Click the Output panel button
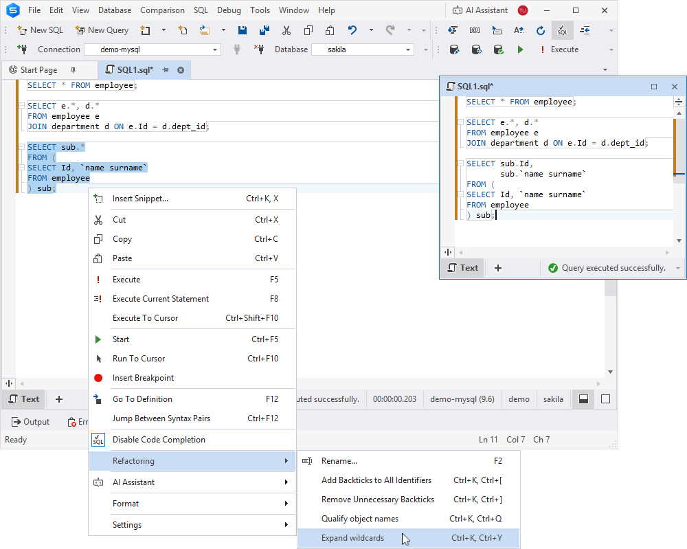The width and height of the screenshot is (687, 549). (x=30, y=422)
